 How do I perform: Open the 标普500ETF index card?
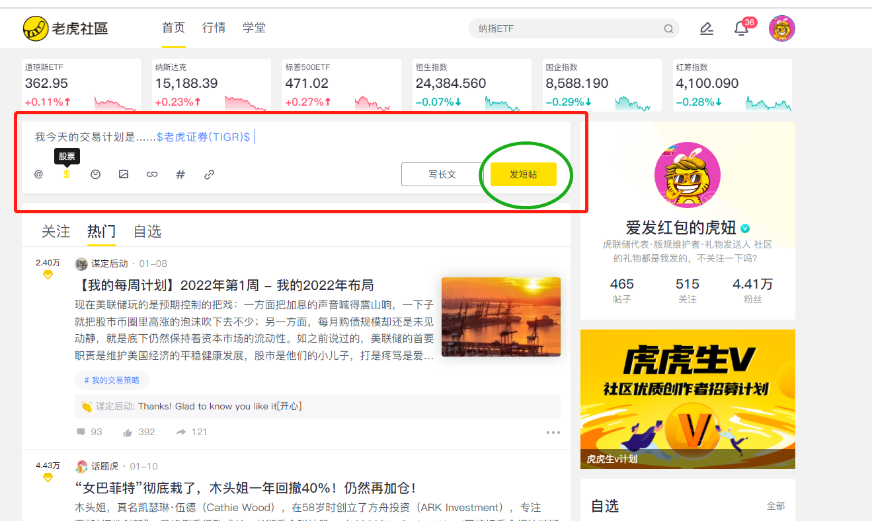342,85
